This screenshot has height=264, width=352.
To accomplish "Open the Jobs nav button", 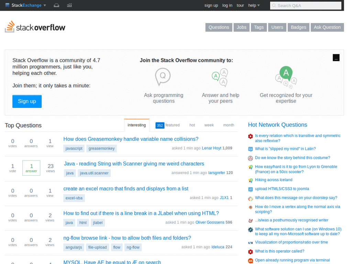I will (x=241, y=27).
